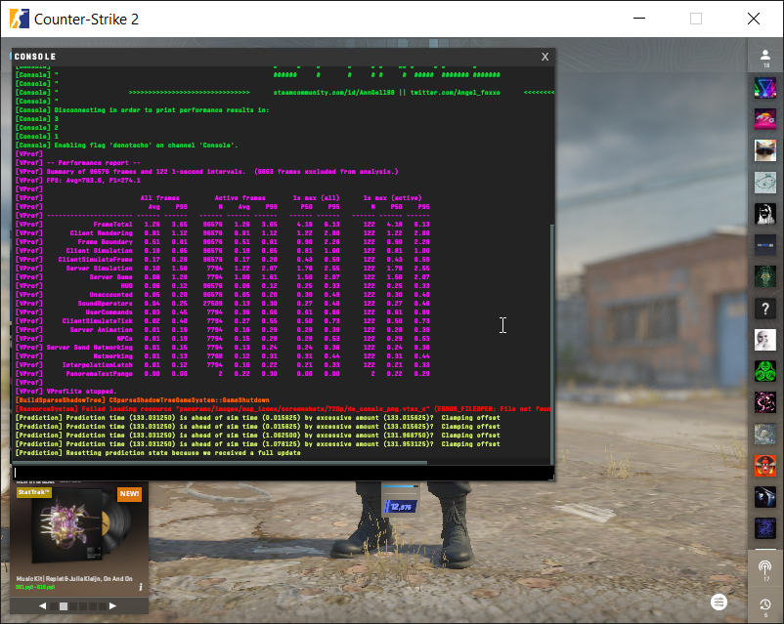Select the highlighted second carousel page indicator
The width and height of the screenshot is (784, 624).
click(64, 606)
